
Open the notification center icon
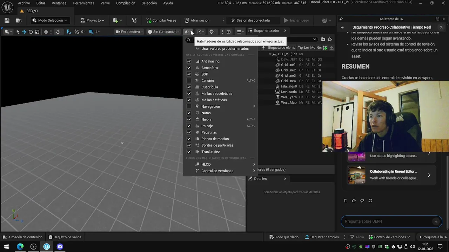440,246
